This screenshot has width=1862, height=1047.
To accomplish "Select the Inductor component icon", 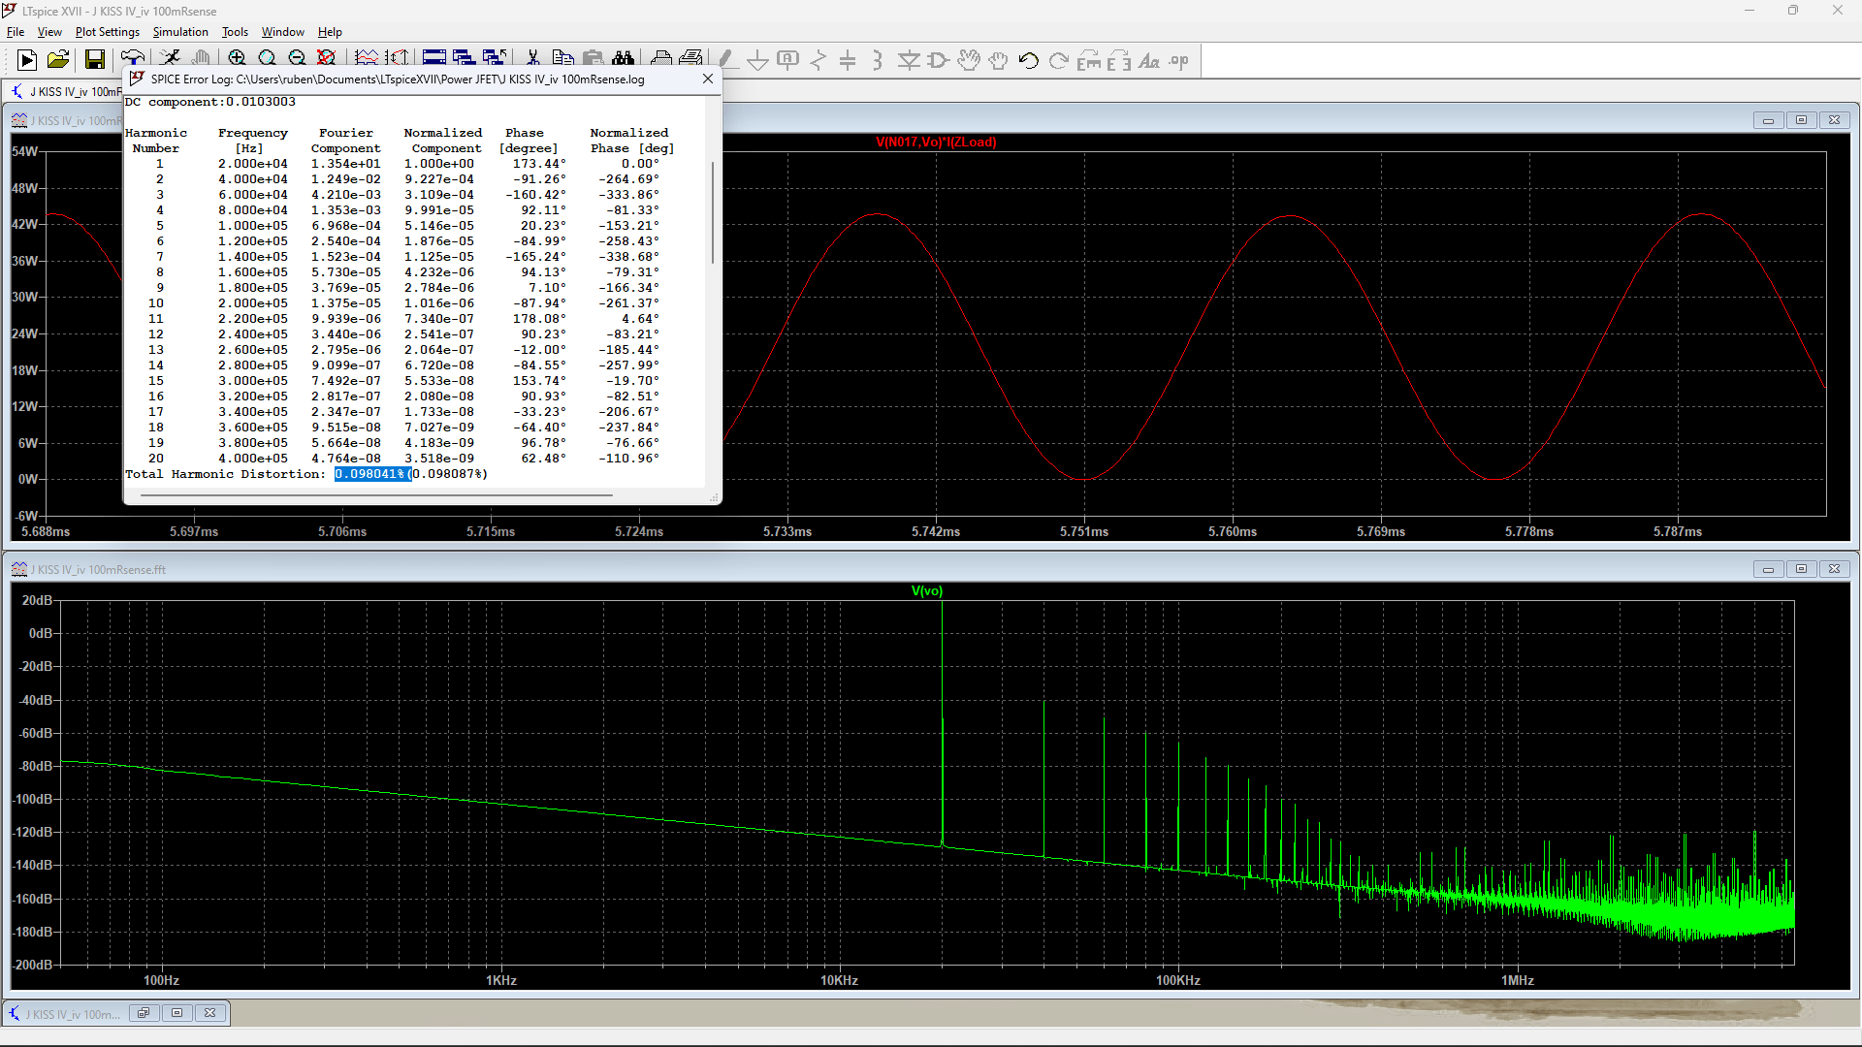I will click(878, 60).
